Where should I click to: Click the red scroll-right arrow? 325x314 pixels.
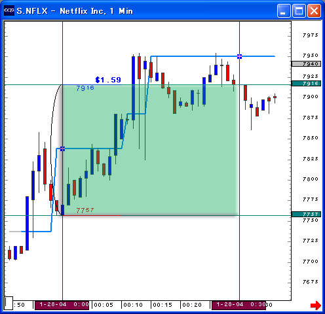point(316,305)
